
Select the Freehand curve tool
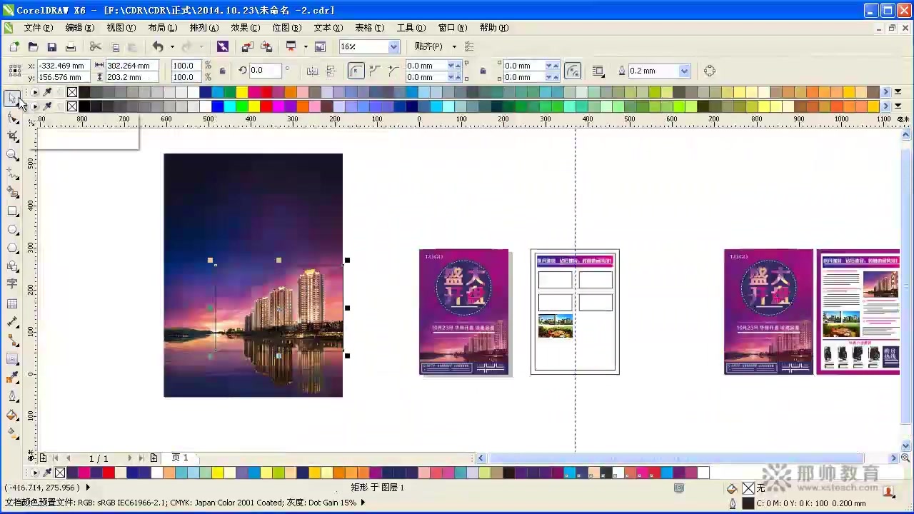click(x=12, y=173)
